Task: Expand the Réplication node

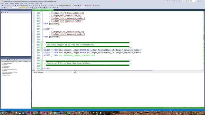Action: click(2, 68)
